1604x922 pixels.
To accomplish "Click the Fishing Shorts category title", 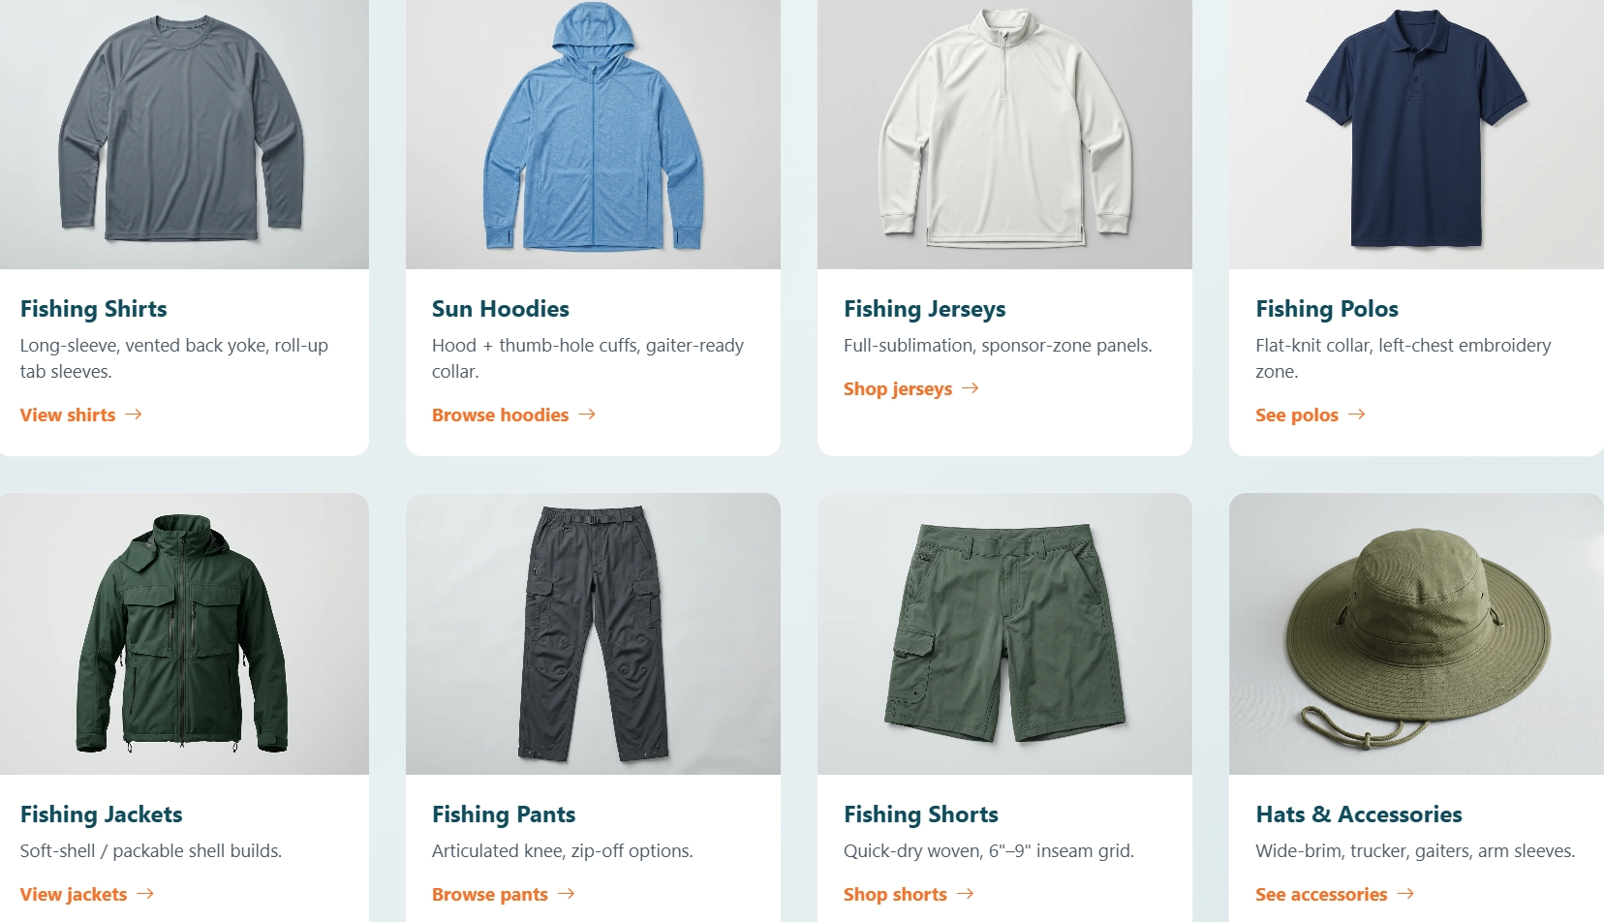I will point(921,814).
